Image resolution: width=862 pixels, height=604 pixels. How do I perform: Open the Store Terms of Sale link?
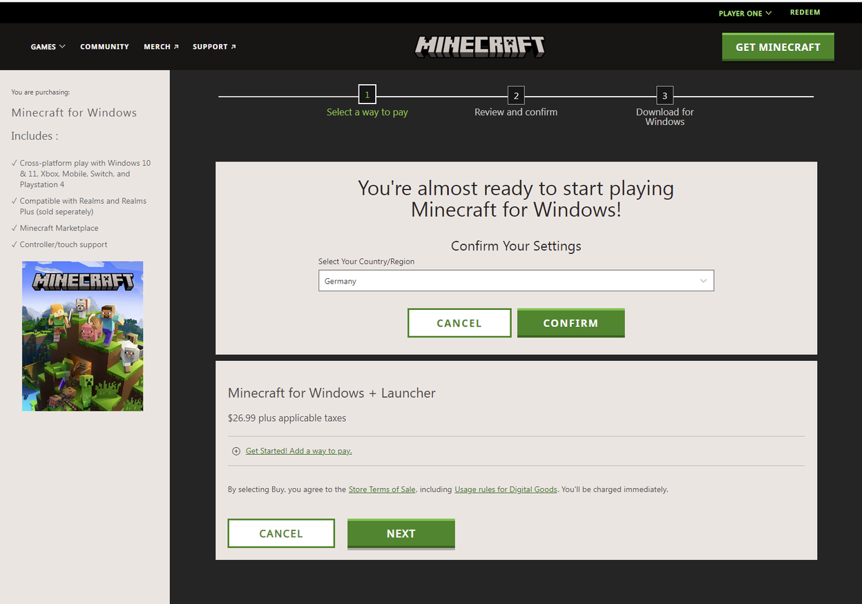click(382, 489)
